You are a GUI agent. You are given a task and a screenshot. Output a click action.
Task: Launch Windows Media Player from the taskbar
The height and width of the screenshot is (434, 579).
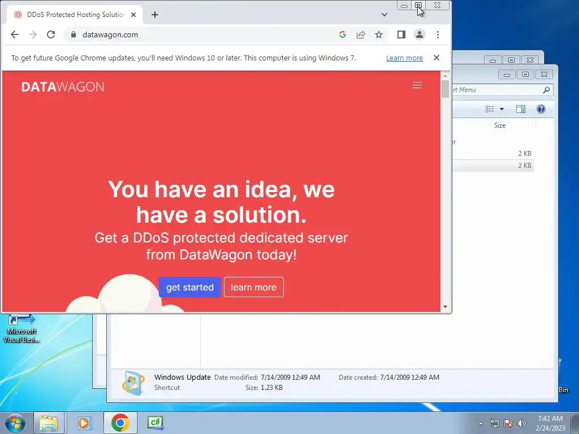coord(84,423)
